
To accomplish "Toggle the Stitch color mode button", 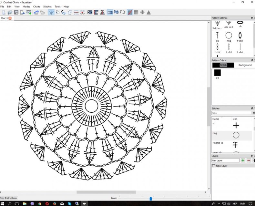I will coord(223,65).
